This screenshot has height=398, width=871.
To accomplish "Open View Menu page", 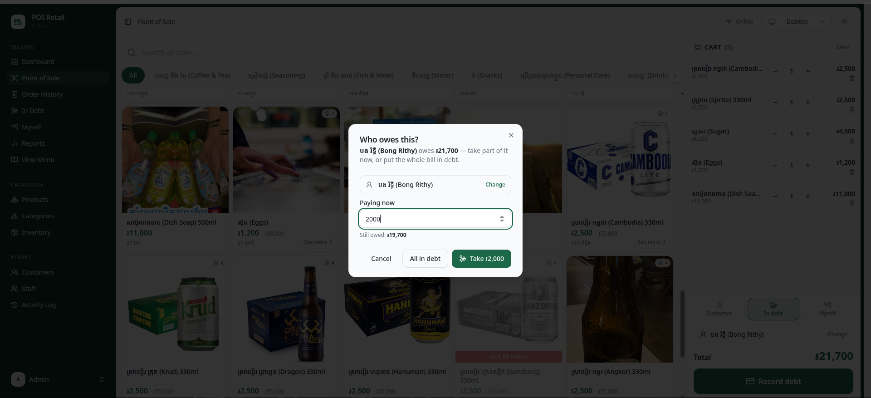I will click(58, 160).
